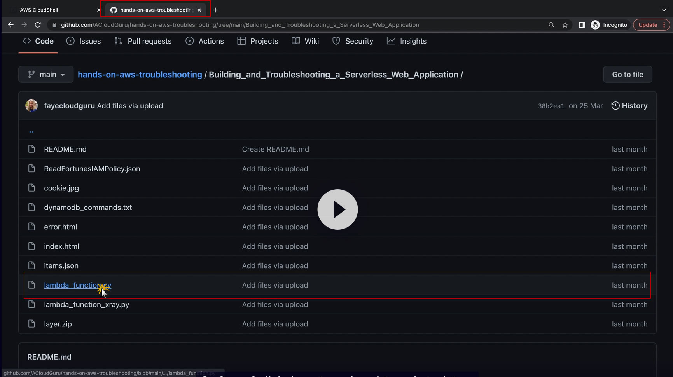Reload the page with the refresh icon

(x=38, y=25)
